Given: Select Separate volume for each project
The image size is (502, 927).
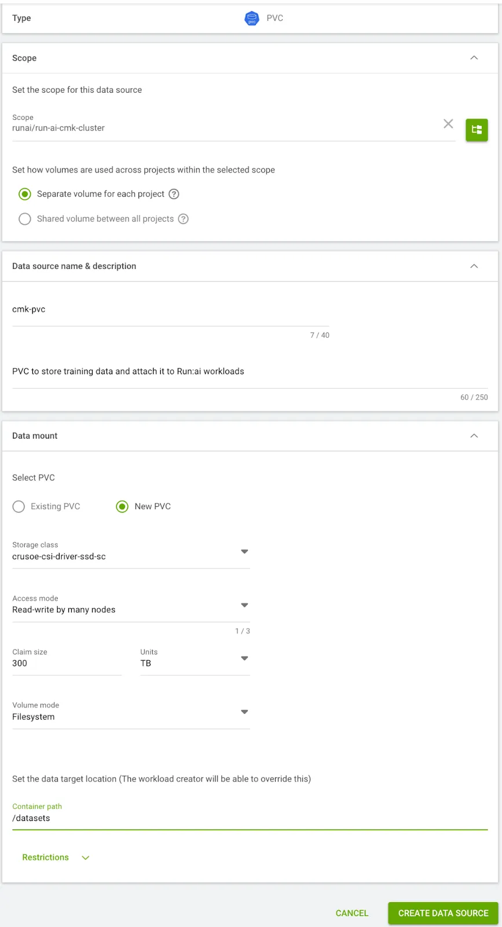Looking at the screenshot, I should (25, 194).
